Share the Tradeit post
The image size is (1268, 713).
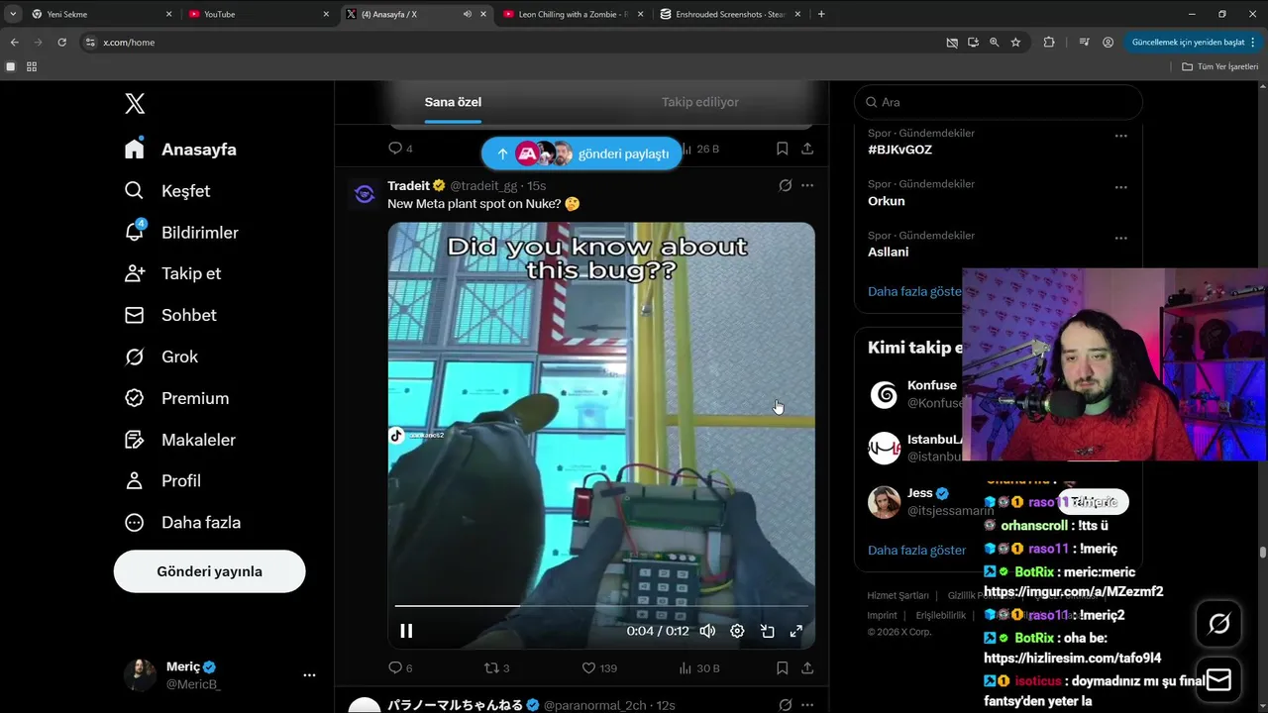(x=807, y=668)
